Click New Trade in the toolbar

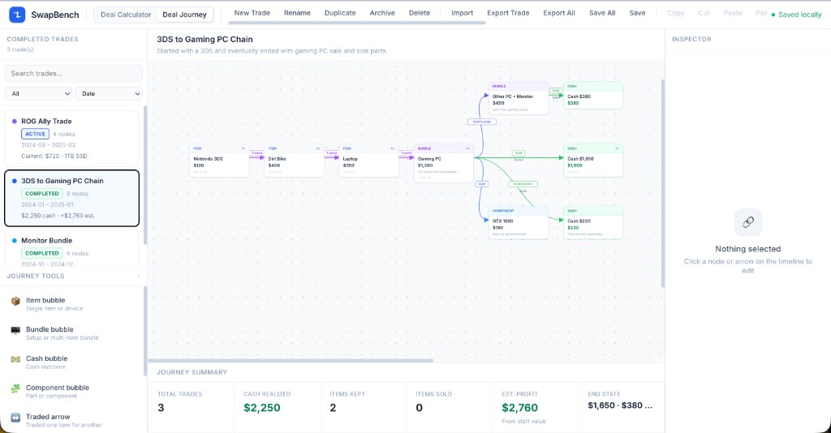click(x=252, y=13)
